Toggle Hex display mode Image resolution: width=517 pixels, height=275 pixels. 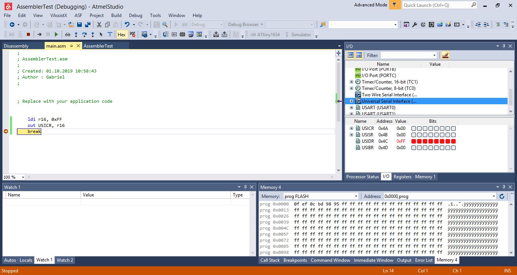tap(121, 34)
